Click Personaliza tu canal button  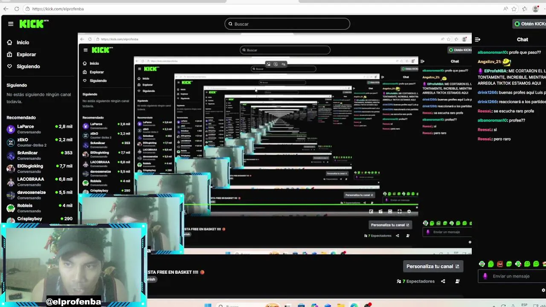click(433, 266)
